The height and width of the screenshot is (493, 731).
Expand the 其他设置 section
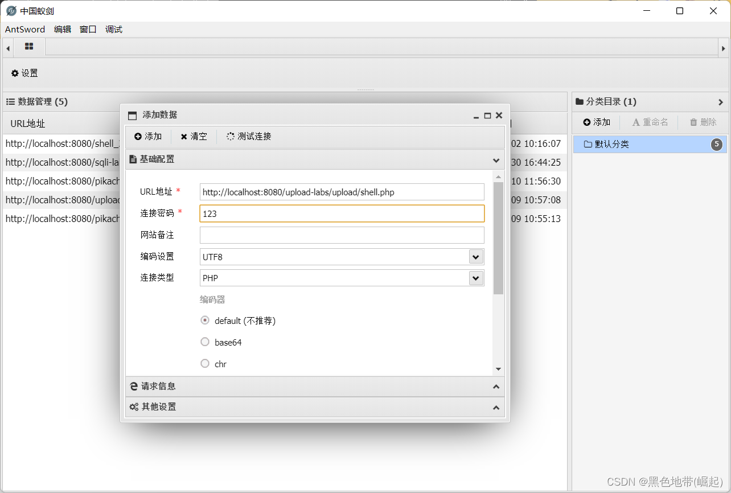[496, 408]
